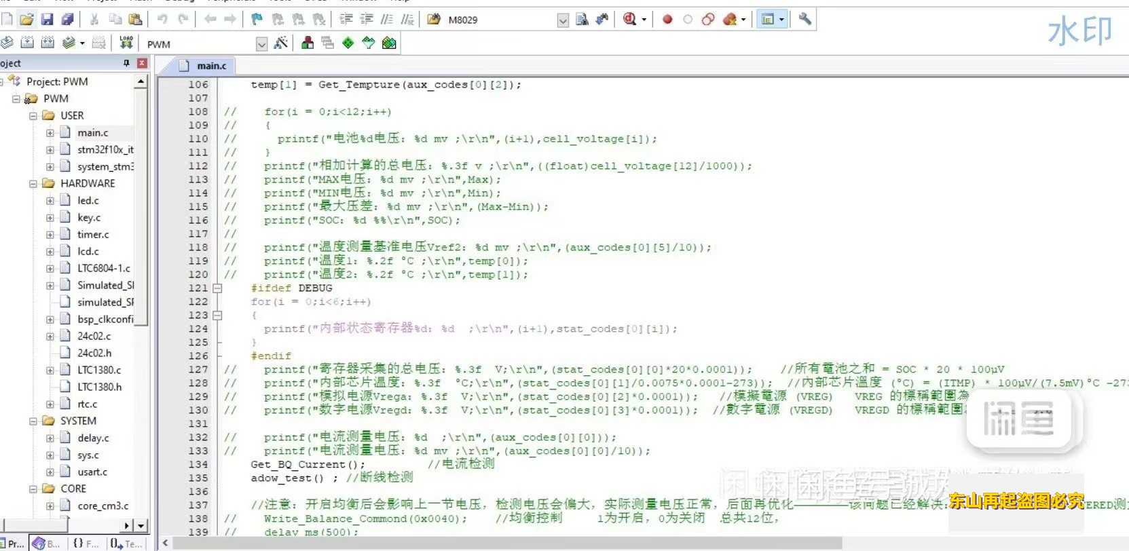This screenshot has height=551, width=1129.
Task: Switch to the Books bottom panel tab
Action: tap(47, 544)
